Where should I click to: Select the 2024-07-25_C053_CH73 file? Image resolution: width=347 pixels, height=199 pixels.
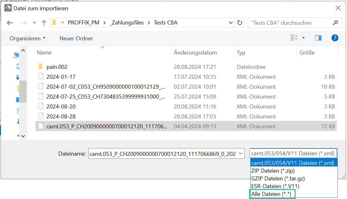point(186,96)
